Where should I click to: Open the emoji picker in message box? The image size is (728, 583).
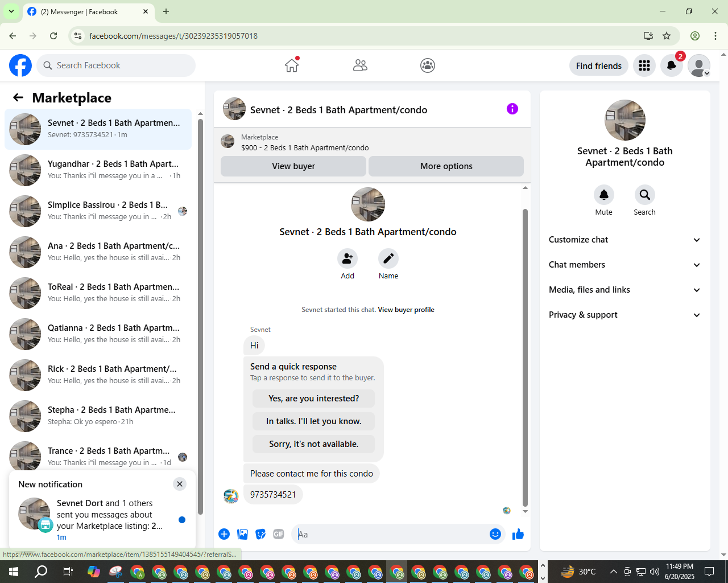click(x=495, y=534)
